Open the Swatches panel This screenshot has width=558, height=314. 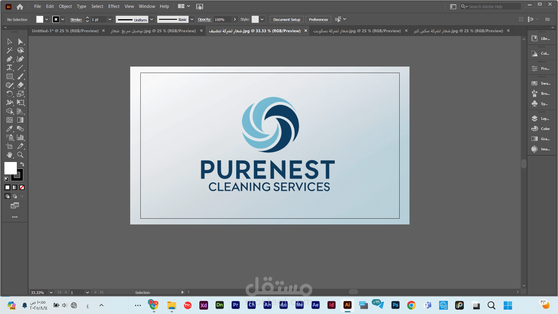click(542, 83)
